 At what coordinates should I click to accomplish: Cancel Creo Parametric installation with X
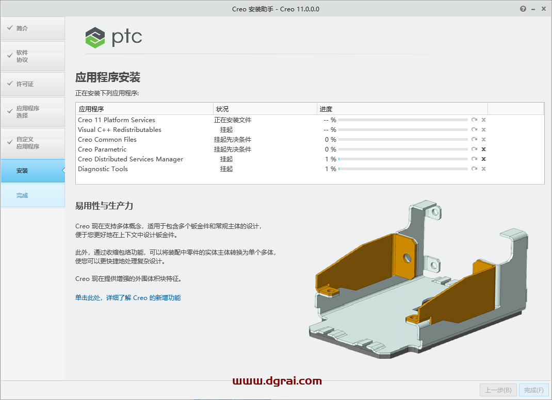coord(483,149)
